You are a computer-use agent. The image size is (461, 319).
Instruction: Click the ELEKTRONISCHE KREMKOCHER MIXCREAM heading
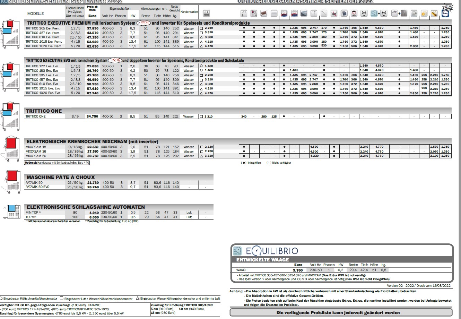pos(92,141)
